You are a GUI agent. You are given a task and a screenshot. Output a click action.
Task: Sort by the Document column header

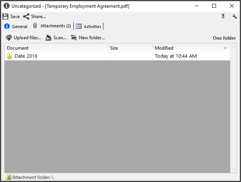pyautogui.click(x=57, y=48)
